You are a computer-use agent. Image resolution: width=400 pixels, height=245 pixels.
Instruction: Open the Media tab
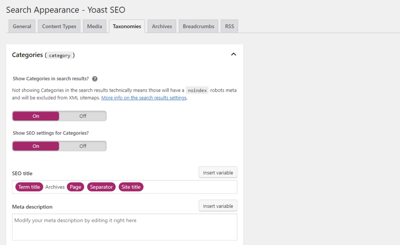tap(95, 26)
